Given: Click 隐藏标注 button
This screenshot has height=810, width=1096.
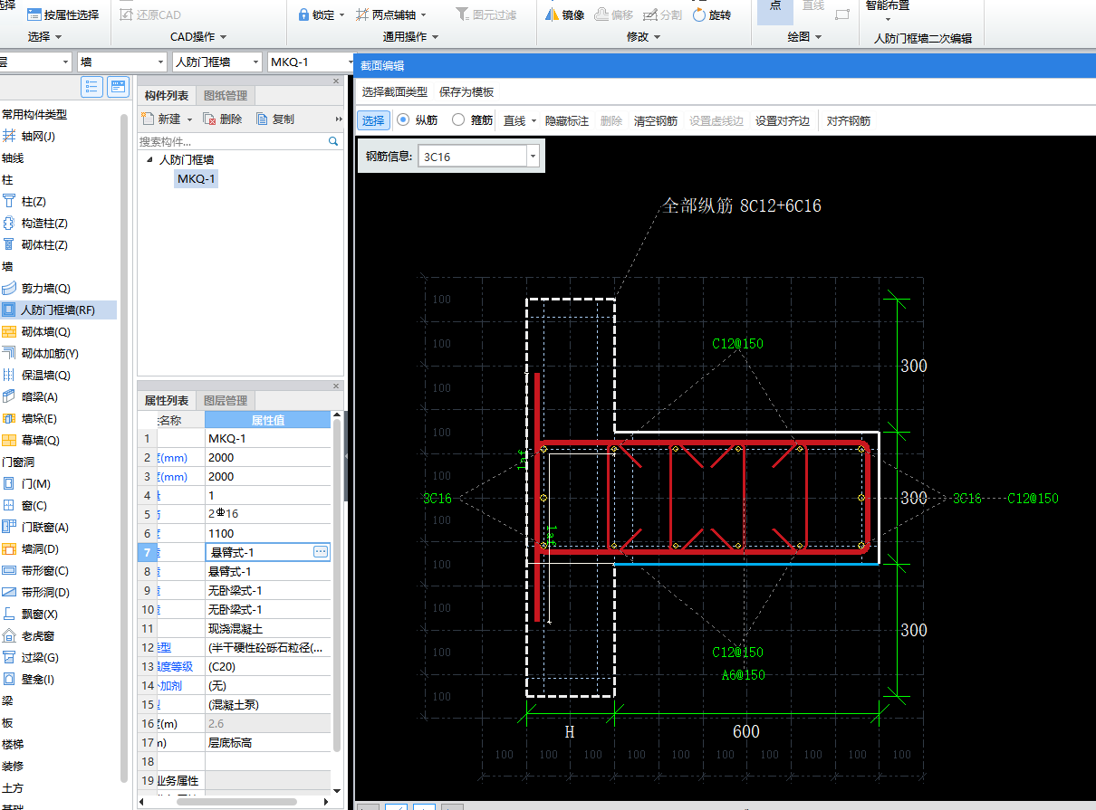Looking at the screenshot, I should click(x=567, y=121).
